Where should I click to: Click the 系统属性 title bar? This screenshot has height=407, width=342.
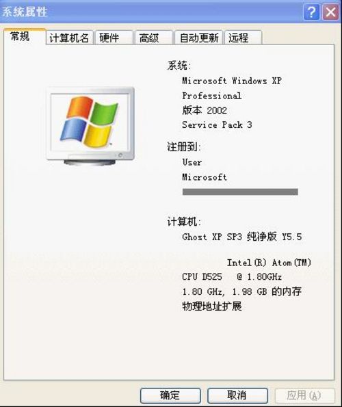tap(150, 12)
